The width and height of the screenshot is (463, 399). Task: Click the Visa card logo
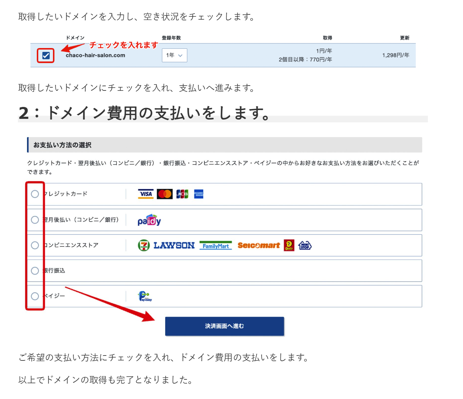[146, 194]
